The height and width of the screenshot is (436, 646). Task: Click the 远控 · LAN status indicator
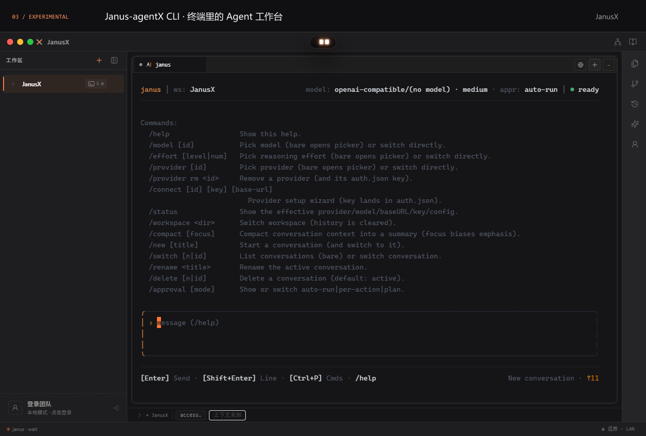tap(618, 429)
